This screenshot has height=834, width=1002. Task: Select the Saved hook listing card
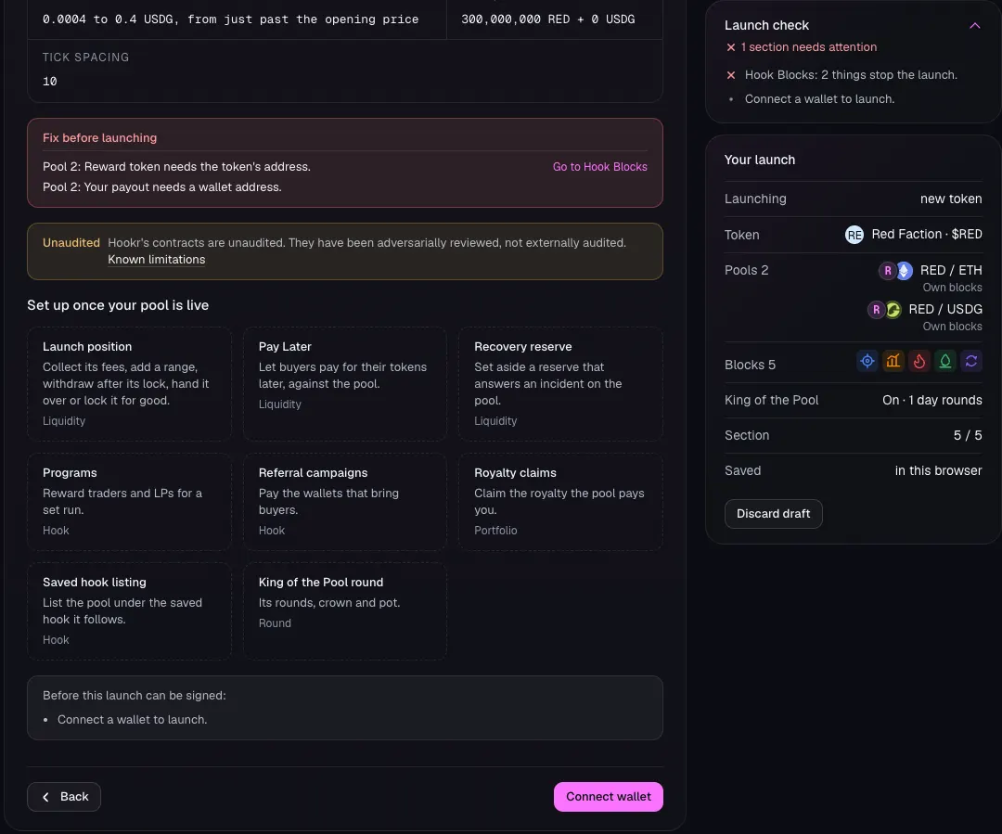tap(129, 611)
